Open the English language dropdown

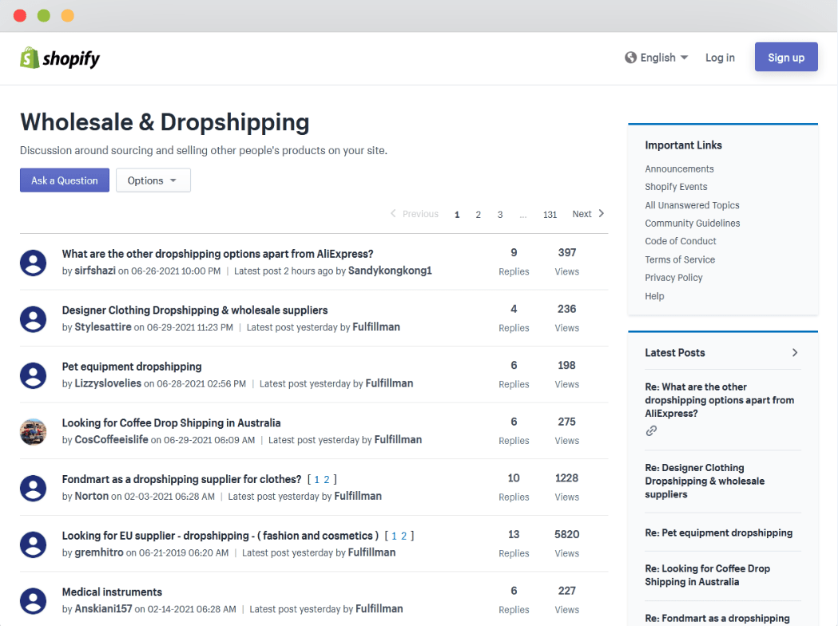coord(657,57)
